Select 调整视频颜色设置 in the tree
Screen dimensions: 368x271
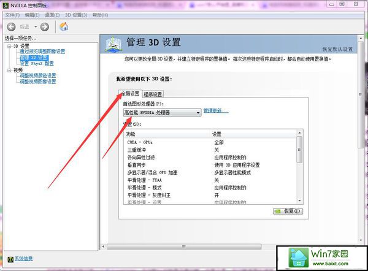38,75
